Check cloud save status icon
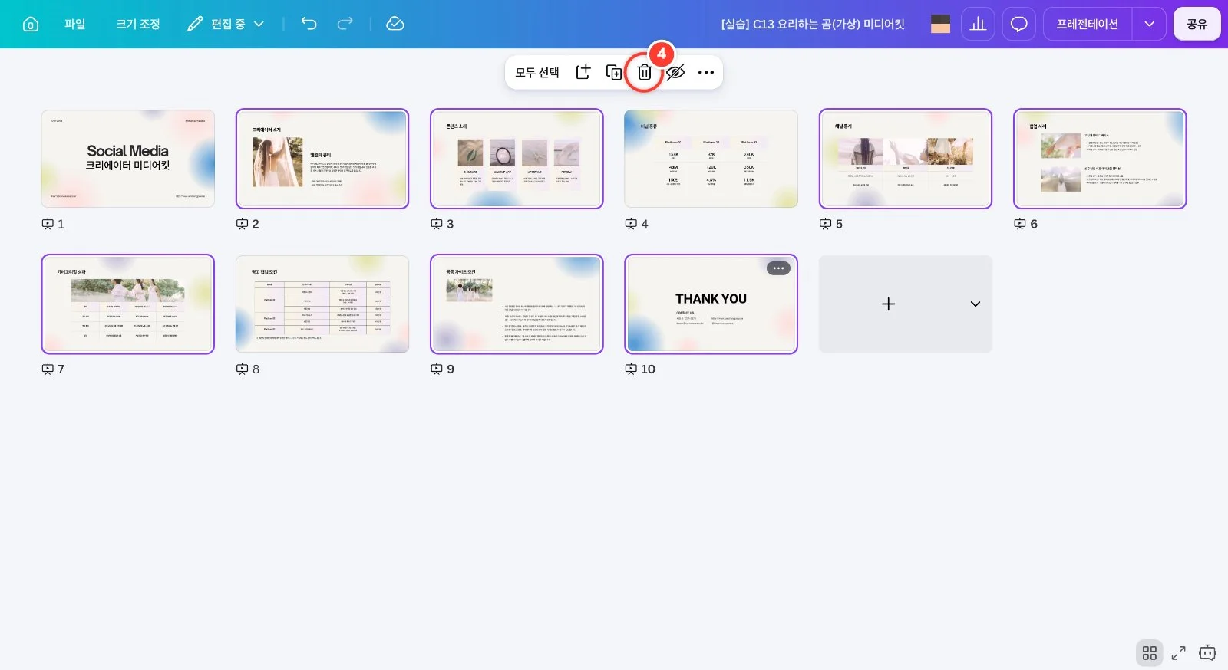1228x670 pixels. [395, 24]
